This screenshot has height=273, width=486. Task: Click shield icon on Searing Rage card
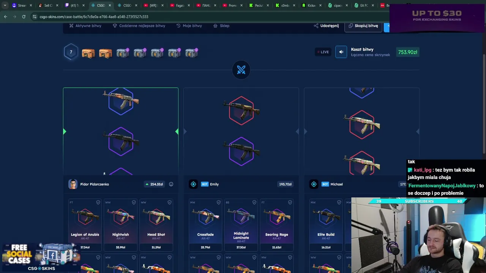point(290,202)
